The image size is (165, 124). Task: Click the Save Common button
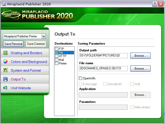[x=36, y=44]
